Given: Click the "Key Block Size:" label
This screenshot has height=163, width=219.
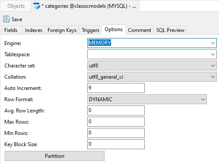Looking at the screenshot, I should (21, 144).
